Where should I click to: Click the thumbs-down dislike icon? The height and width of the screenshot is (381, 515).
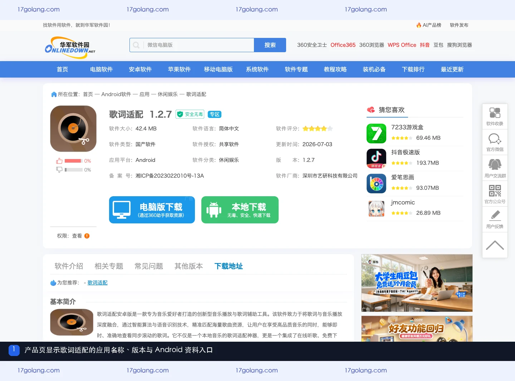pos(59,170)
